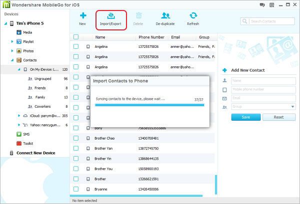The image size is (300, 204).
Task: Open the Import/Export toolbar button
Action: coord(111,20)
